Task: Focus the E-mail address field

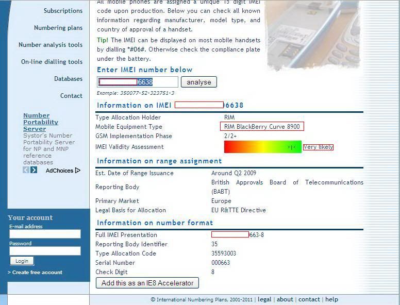Action: [x=45, y=234]
